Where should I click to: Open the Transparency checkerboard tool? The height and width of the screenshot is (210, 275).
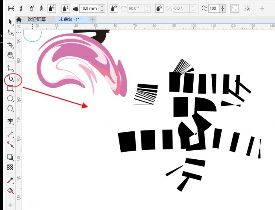pyautogui.click(x=10, y=167)
